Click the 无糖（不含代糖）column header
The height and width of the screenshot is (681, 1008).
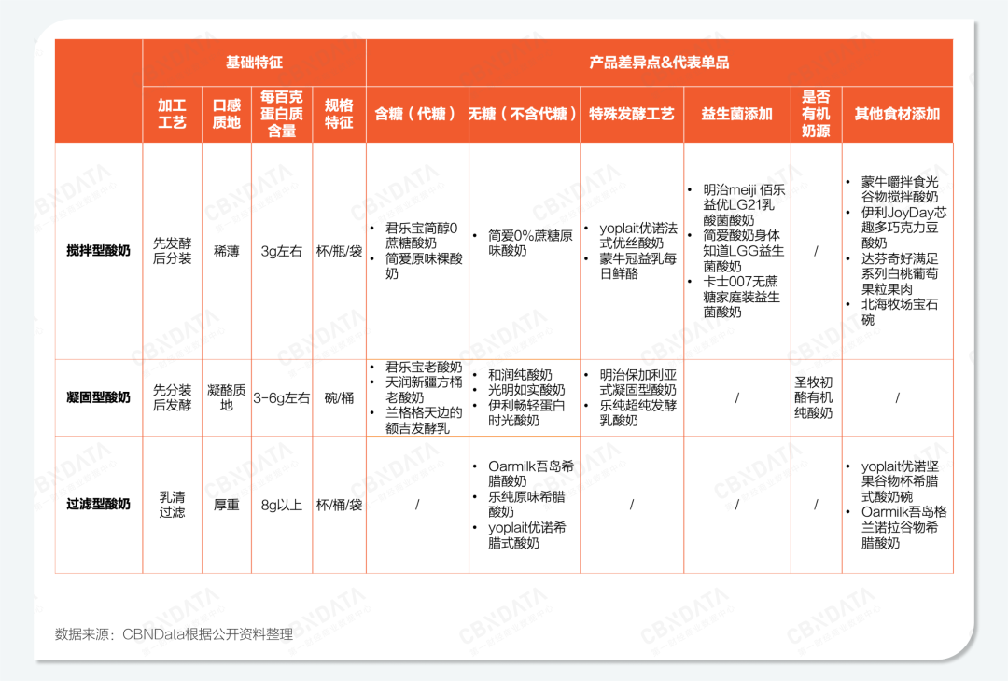pos(524,114)
